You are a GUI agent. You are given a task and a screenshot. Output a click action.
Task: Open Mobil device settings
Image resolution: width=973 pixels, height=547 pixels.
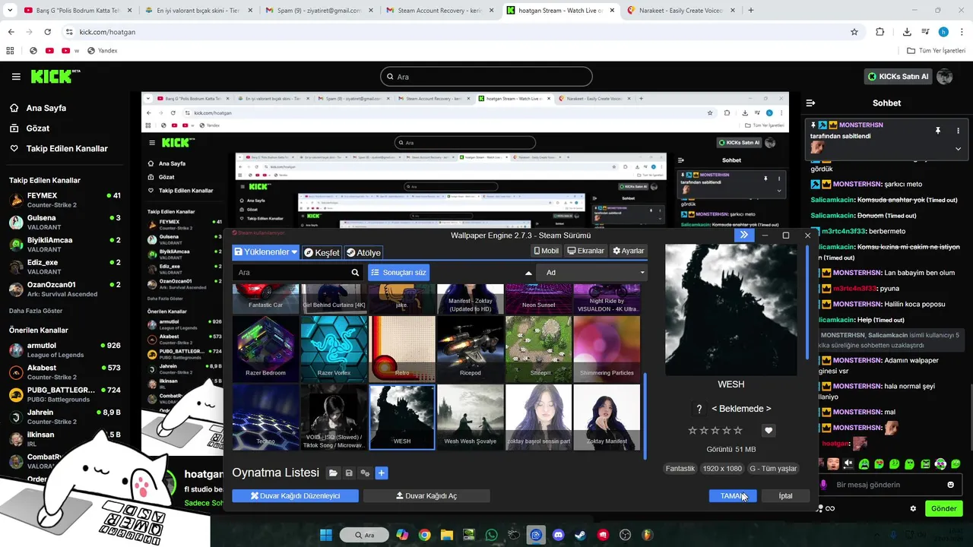coord(546,251)
